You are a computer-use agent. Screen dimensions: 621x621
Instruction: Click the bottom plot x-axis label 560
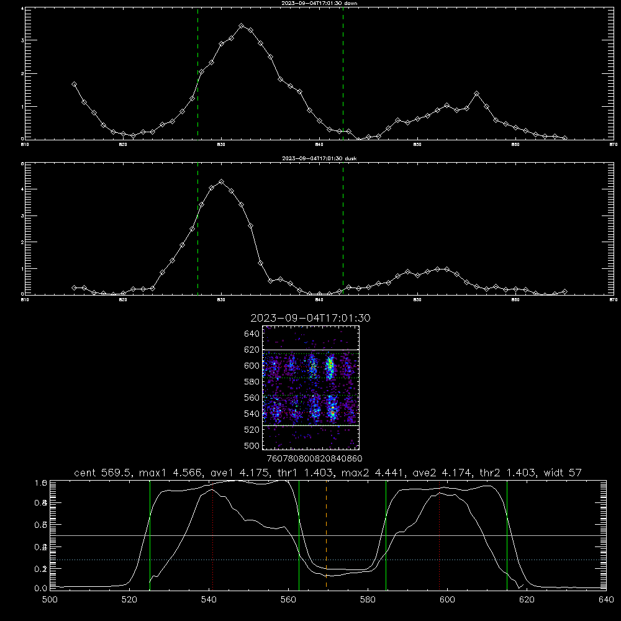pyautogui.click(x=288, y=600)
